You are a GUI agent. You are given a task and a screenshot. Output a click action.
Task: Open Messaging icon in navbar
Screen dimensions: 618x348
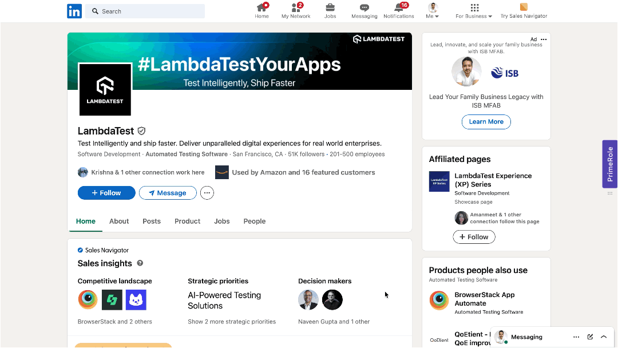[x=364, y=7]
